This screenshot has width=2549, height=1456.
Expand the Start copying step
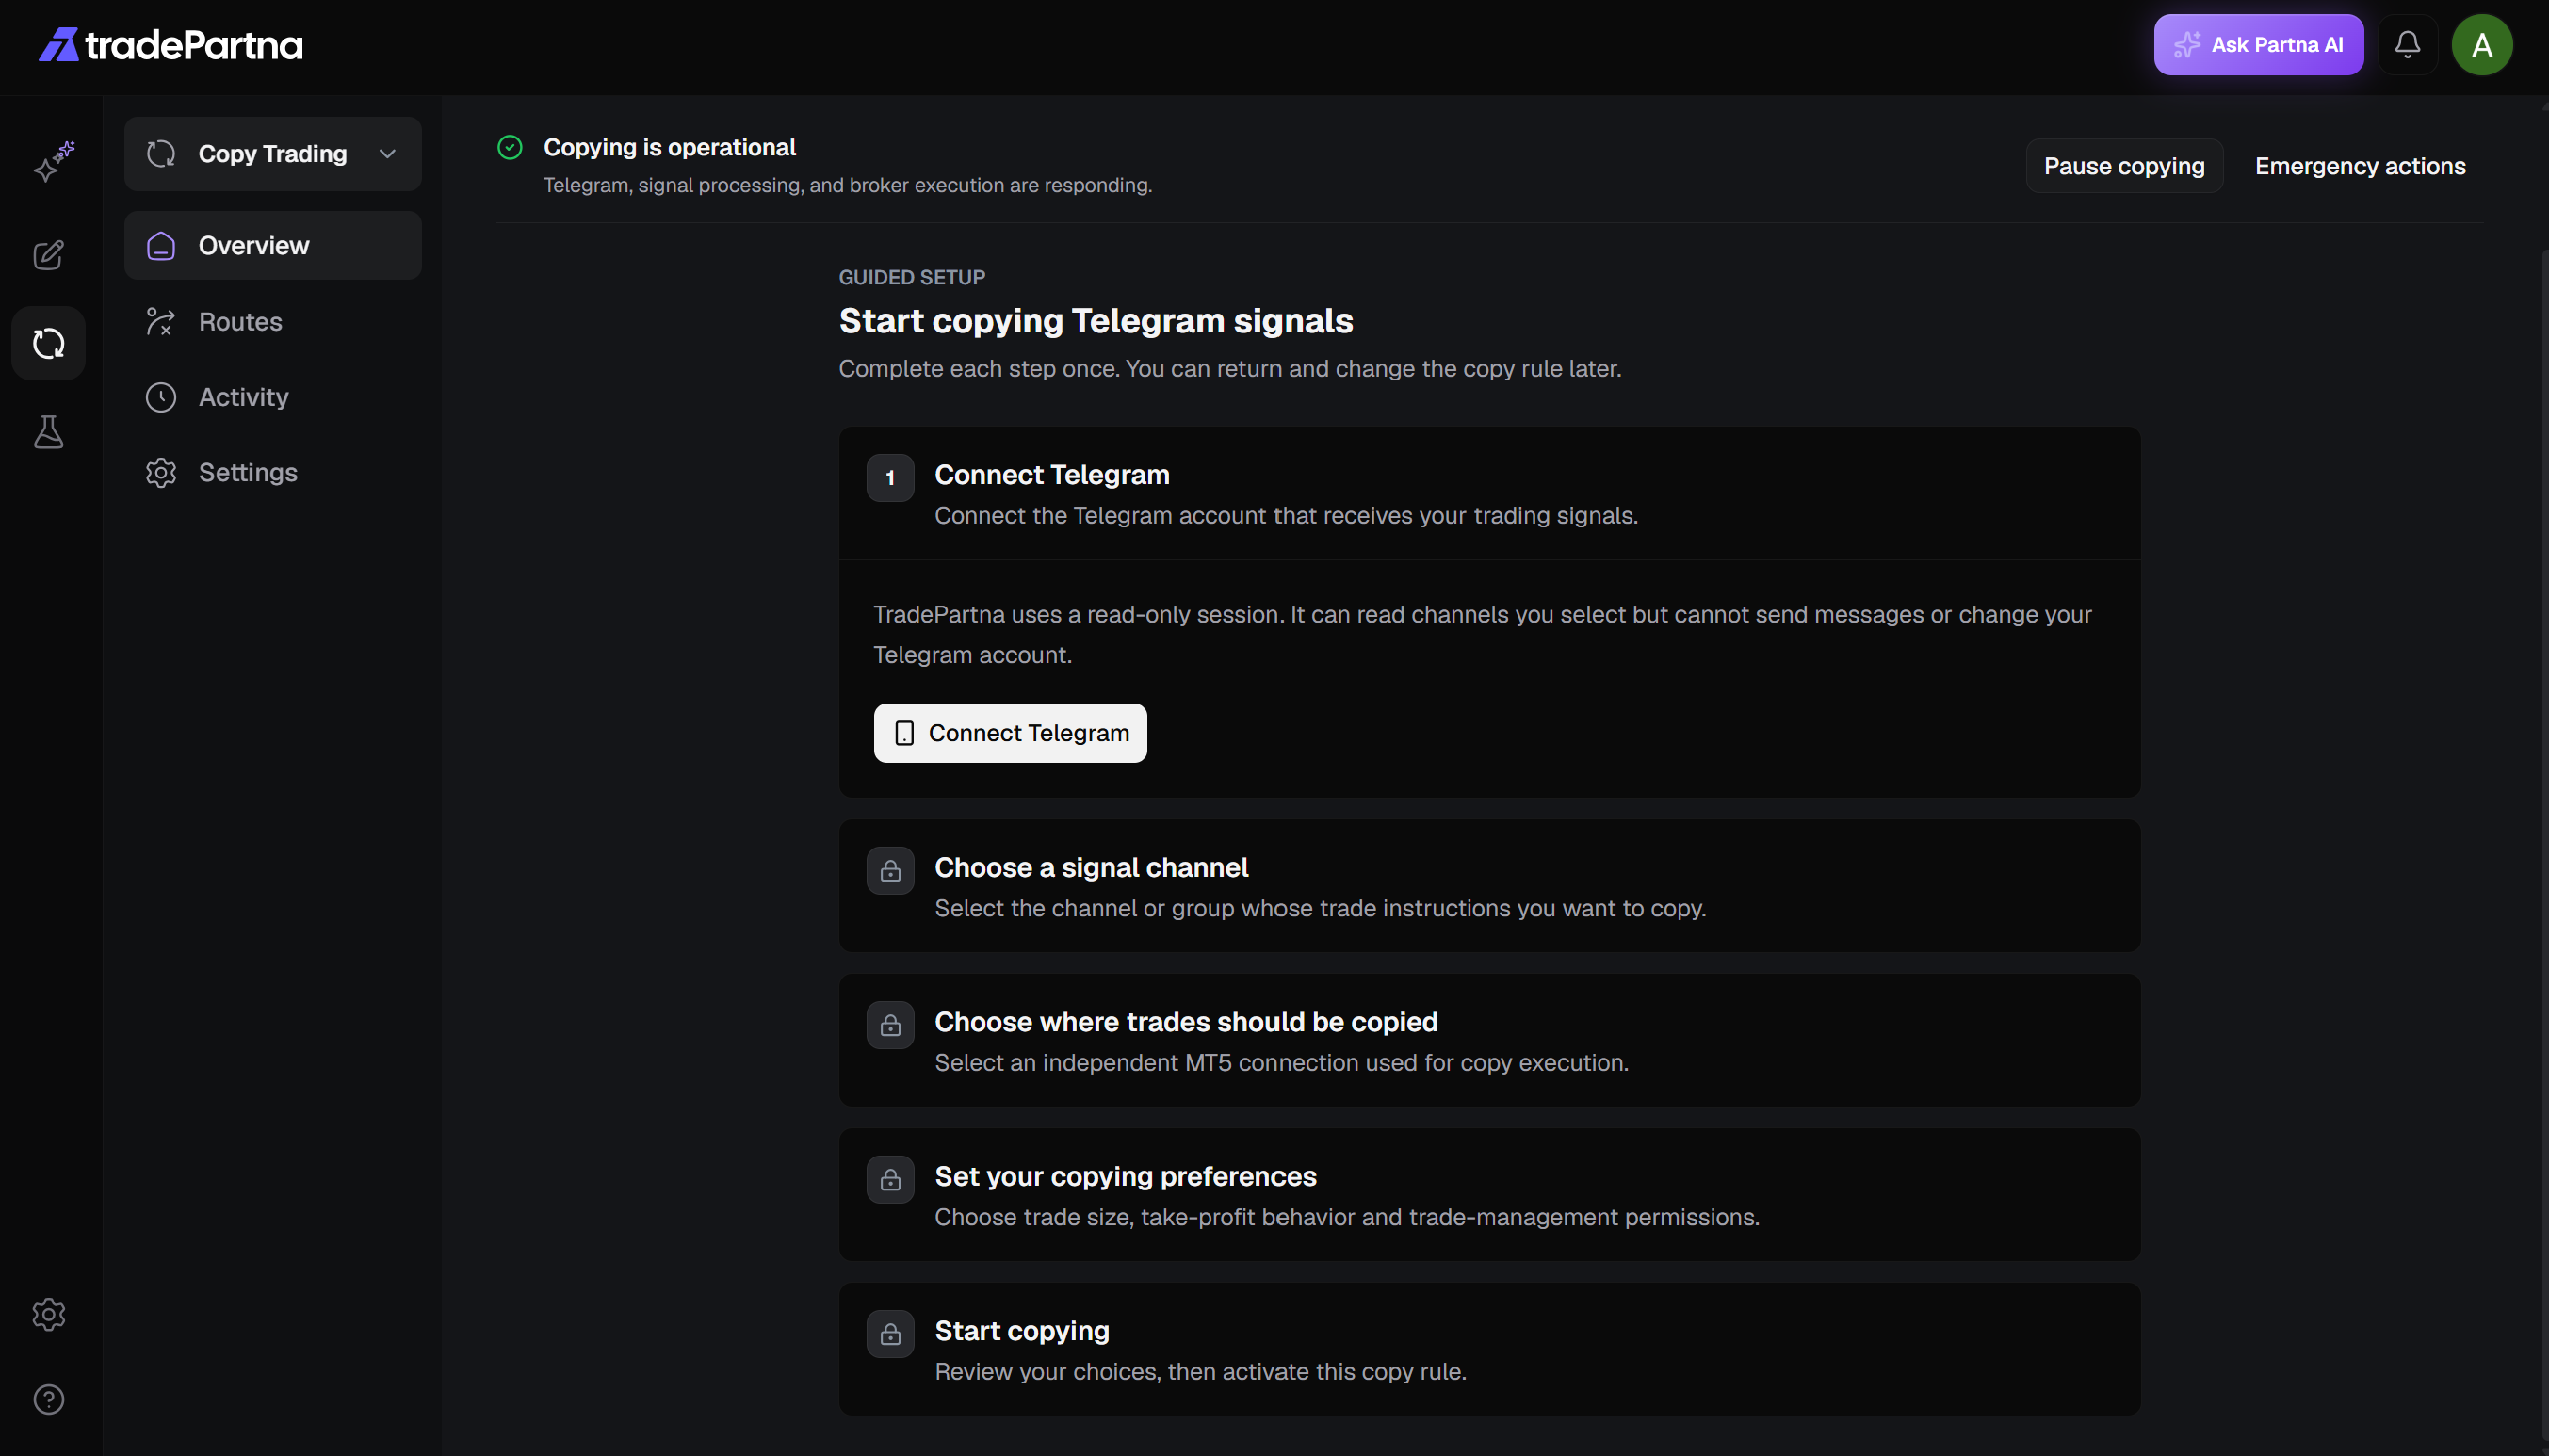point(1489,1349)
